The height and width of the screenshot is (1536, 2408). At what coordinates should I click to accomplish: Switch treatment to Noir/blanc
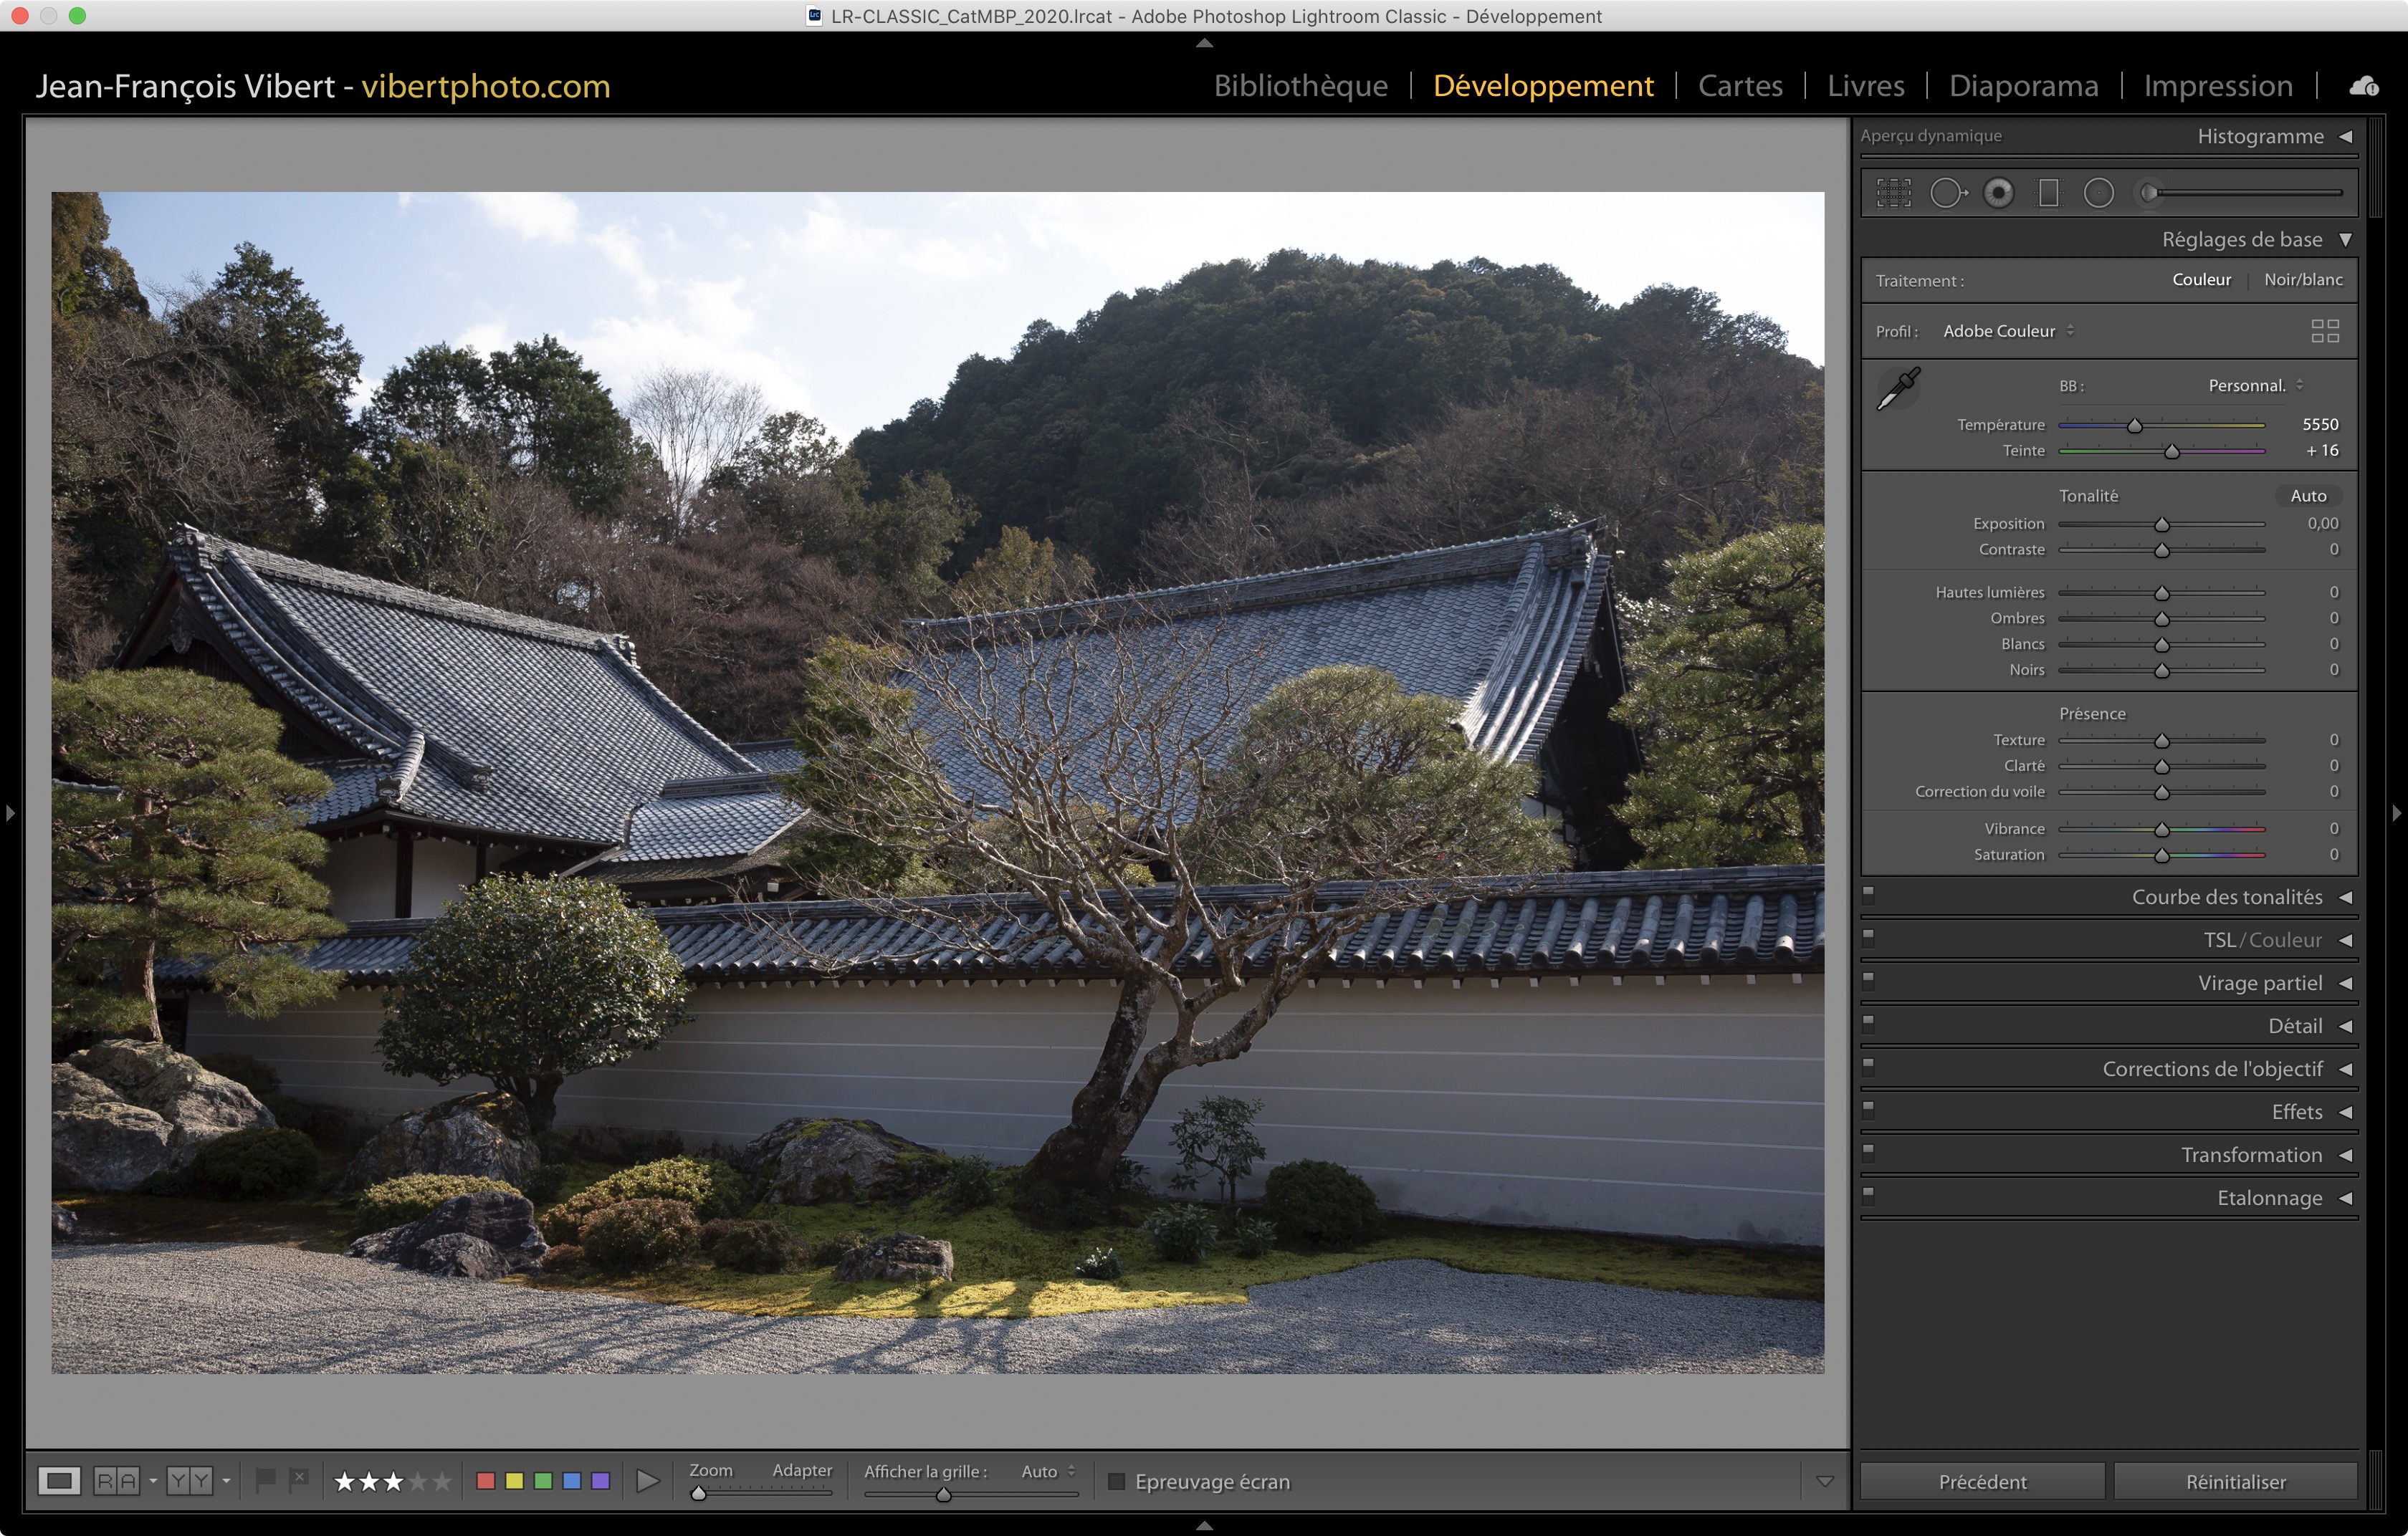2302,280
